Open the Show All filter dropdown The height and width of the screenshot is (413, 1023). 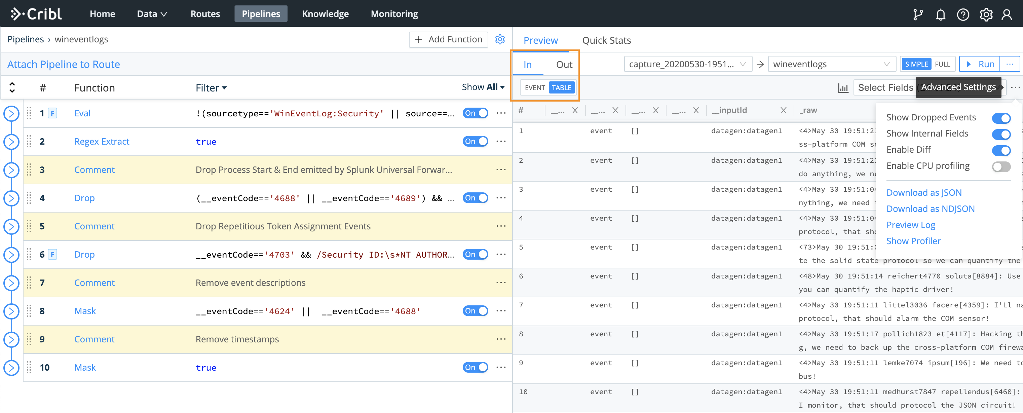[483, 87]
